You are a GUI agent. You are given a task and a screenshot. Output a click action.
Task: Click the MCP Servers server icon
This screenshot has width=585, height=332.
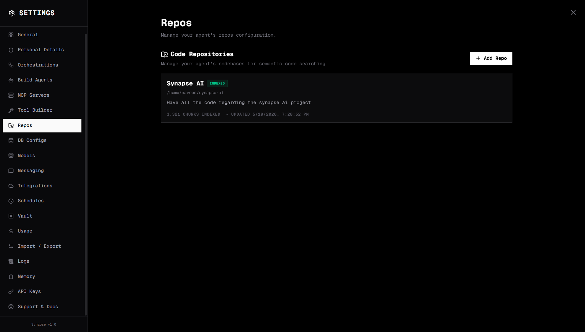click(11, 95)
